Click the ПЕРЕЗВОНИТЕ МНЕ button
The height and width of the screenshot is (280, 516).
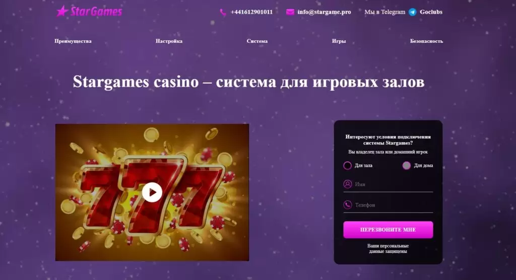(388, 230)
